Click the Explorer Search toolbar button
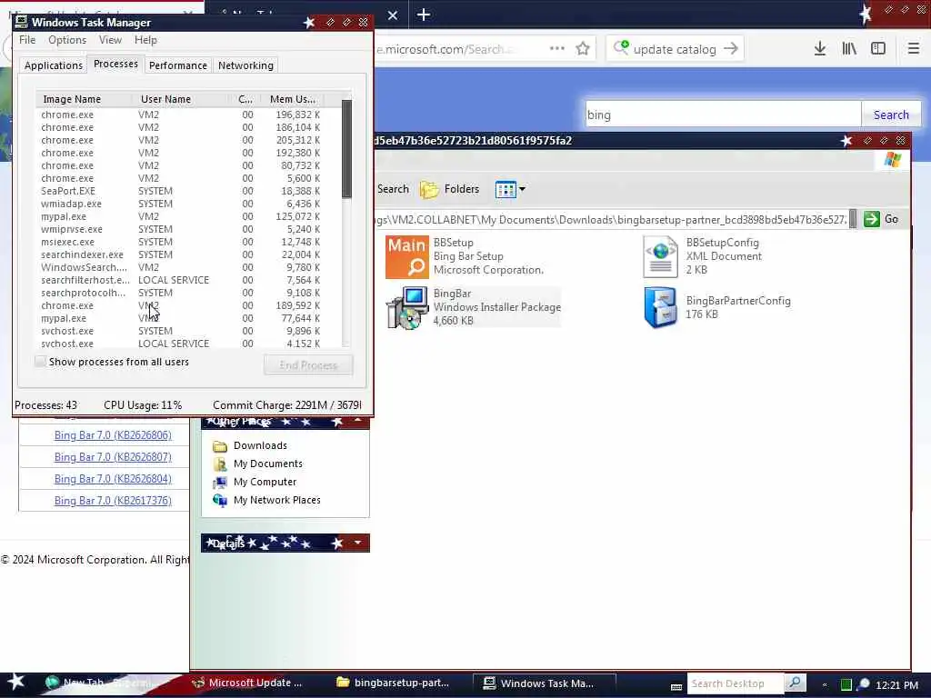The width and height of the screenshot is (931, 698). (393, 189)
